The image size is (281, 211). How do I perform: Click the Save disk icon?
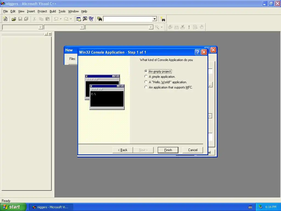(x=20, y=19)
